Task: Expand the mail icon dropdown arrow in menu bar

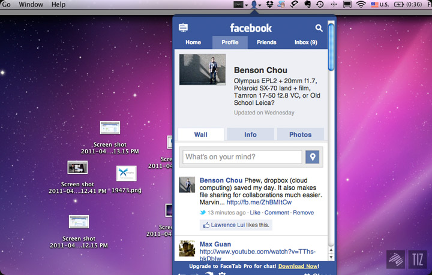Action: [245, 5]
